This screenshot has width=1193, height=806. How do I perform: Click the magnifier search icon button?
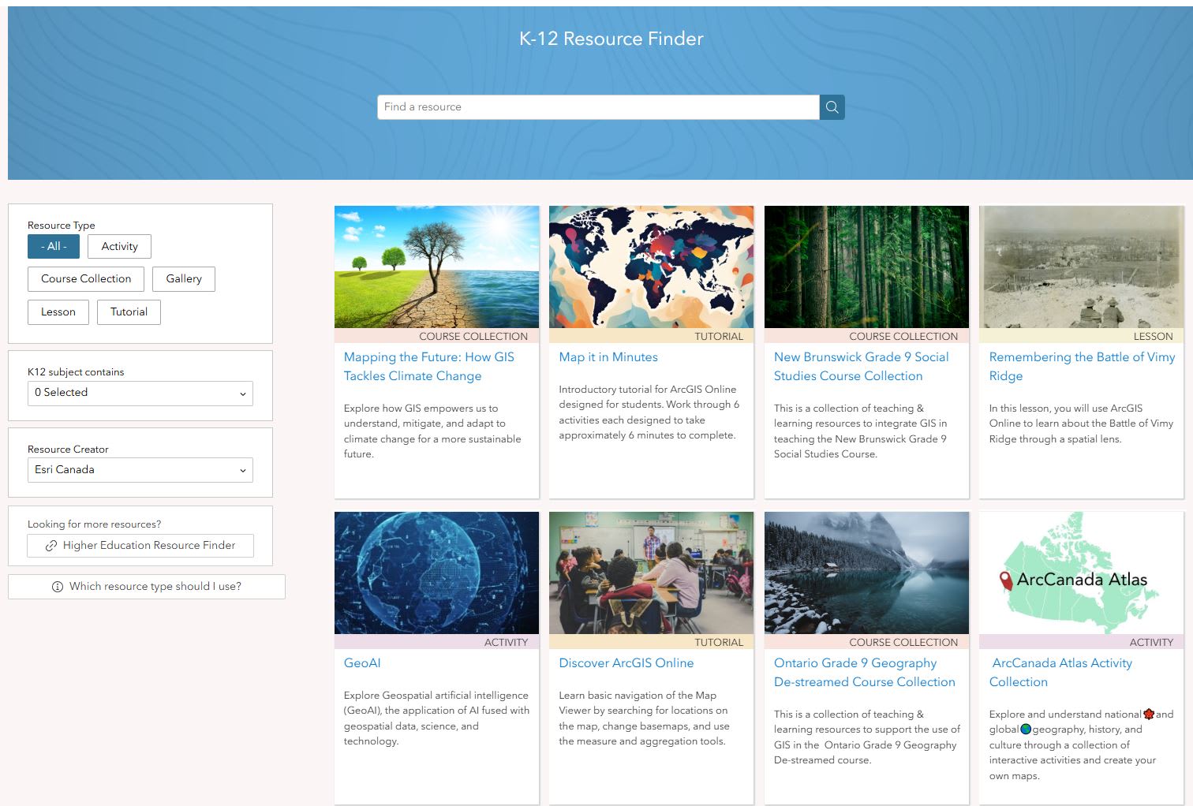coord(832,106)
